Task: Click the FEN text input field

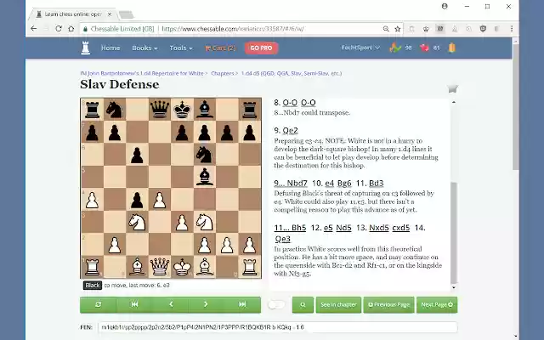Action: 278,327
